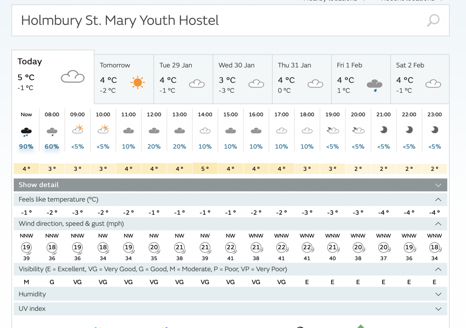Click the 23:00 temperature cell 2°
Image resolution: width=466 pixels, height=328 pixels.
(435, 169)
